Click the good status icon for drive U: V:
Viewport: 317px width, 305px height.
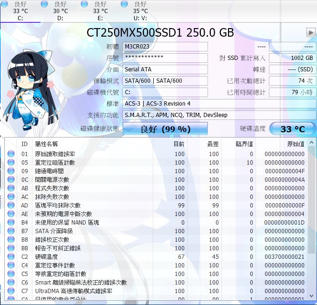click(x=124, y=4)
